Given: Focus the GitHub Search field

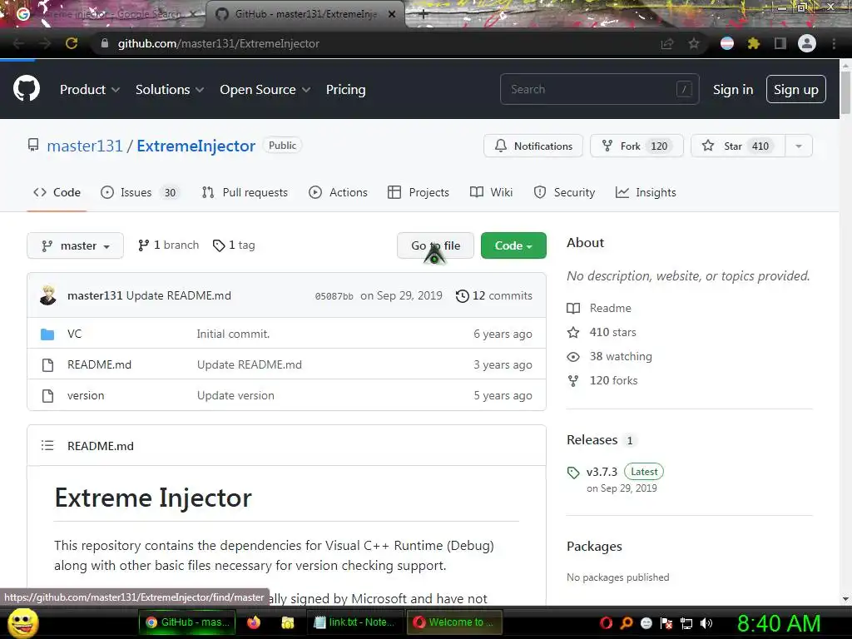Looking at the screenshot, I should pyautogui.click(x=599, y=89).
